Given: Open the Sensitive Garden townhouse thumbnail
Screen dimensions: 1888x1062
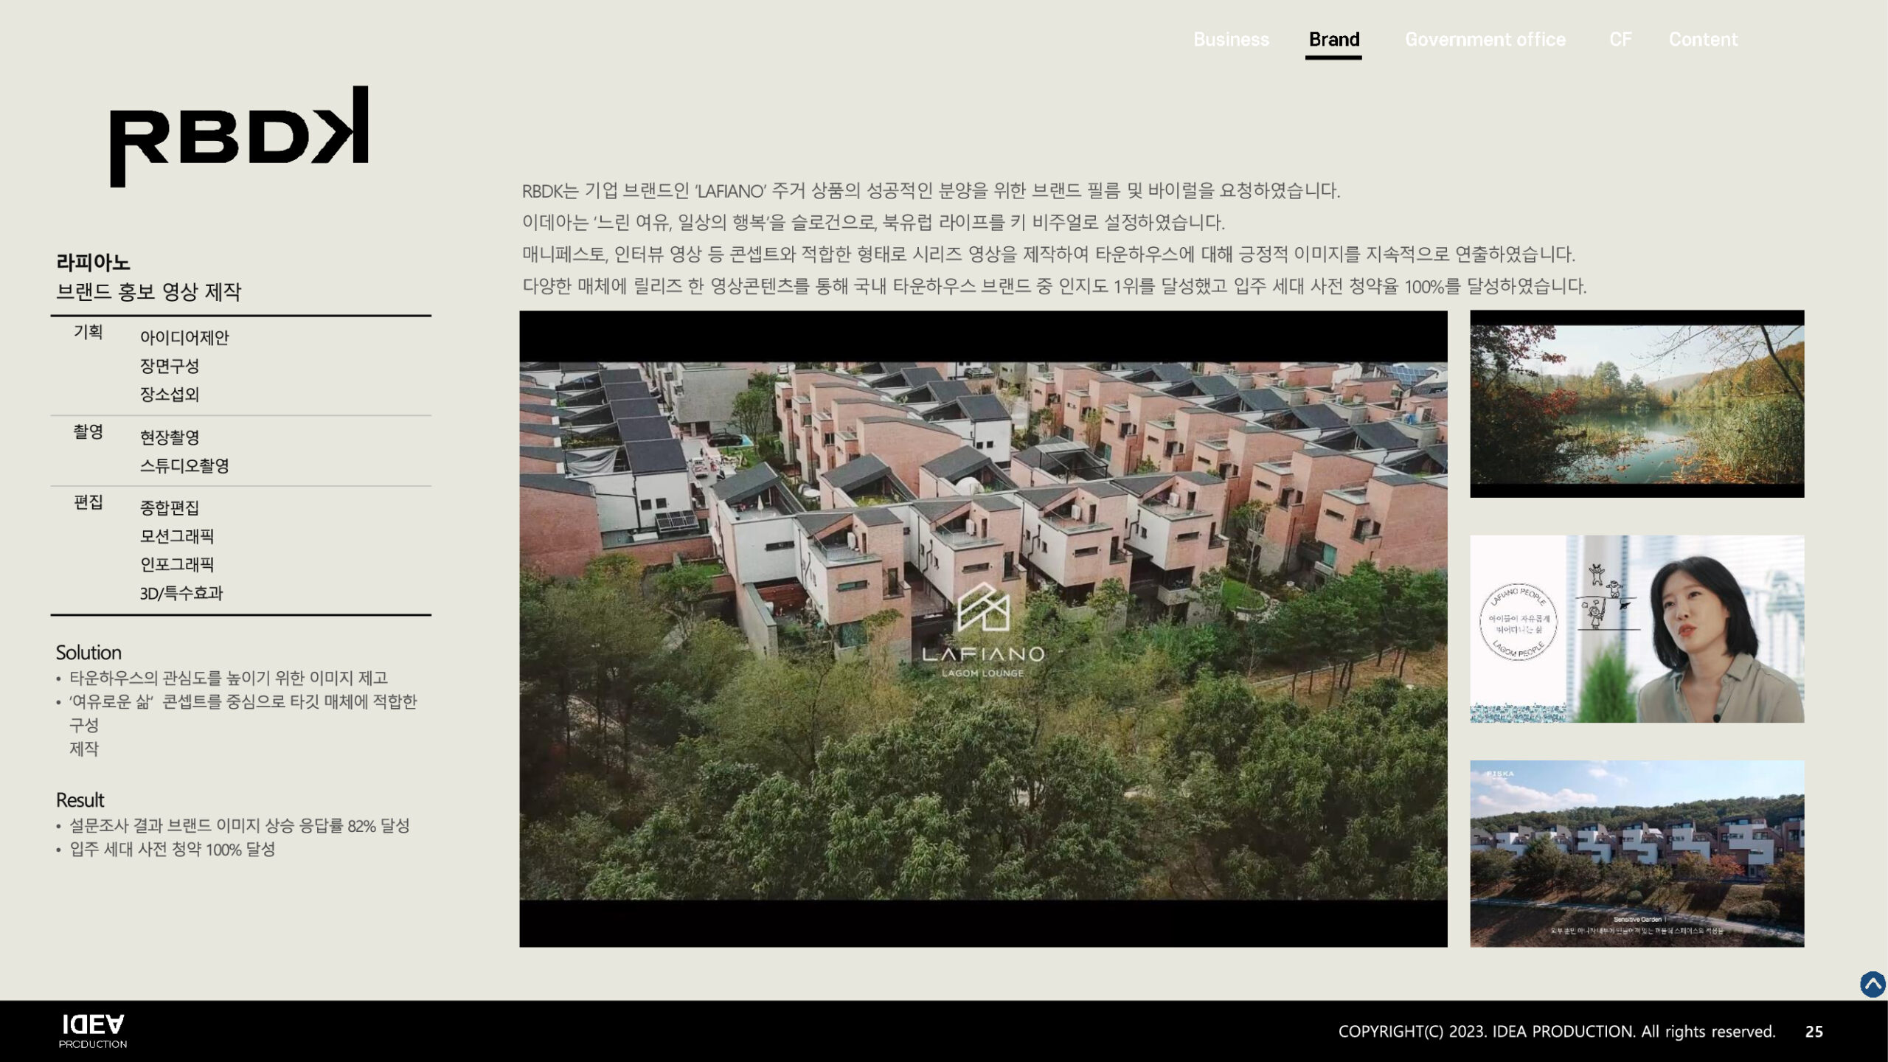Looking at the screenshot, I should coord(1637,853).
